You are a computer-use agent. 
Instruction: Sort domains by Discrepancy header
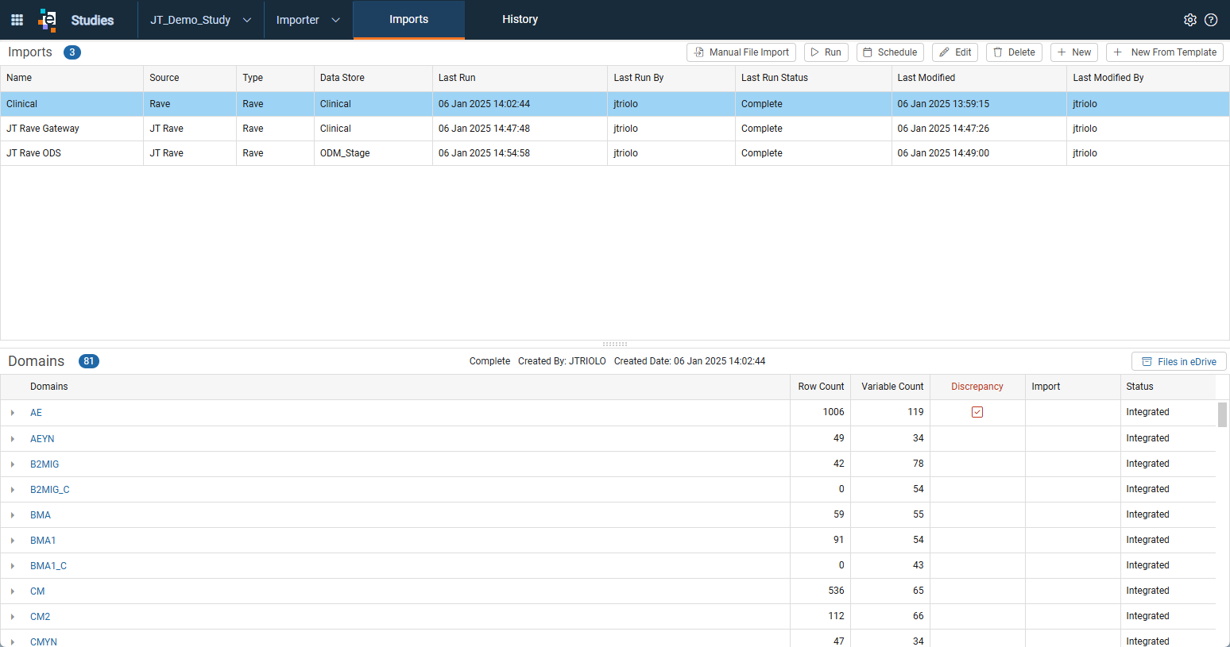click(977, 387)
